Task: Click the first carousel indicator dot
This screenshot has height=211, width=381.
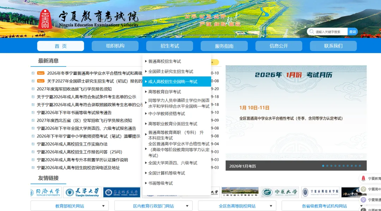Action: [323, 166]
